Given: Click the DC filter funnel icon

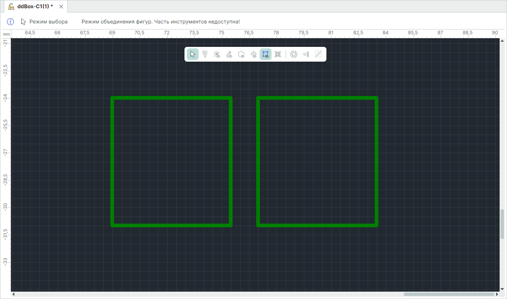Looking at the screenshot, I should tap(205, 54).
